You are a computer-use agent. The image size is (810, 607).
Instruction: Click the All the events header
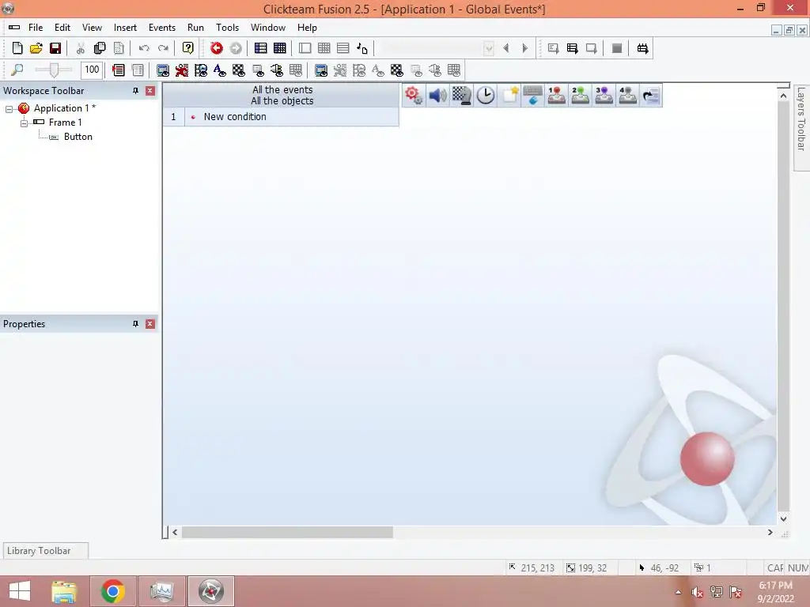tap(282, 90)
